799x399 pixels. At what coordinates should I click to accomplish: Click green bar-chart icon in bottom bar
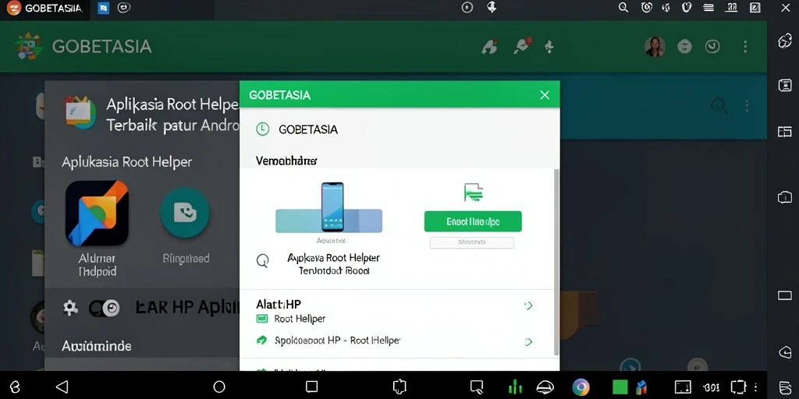point(516,387)
